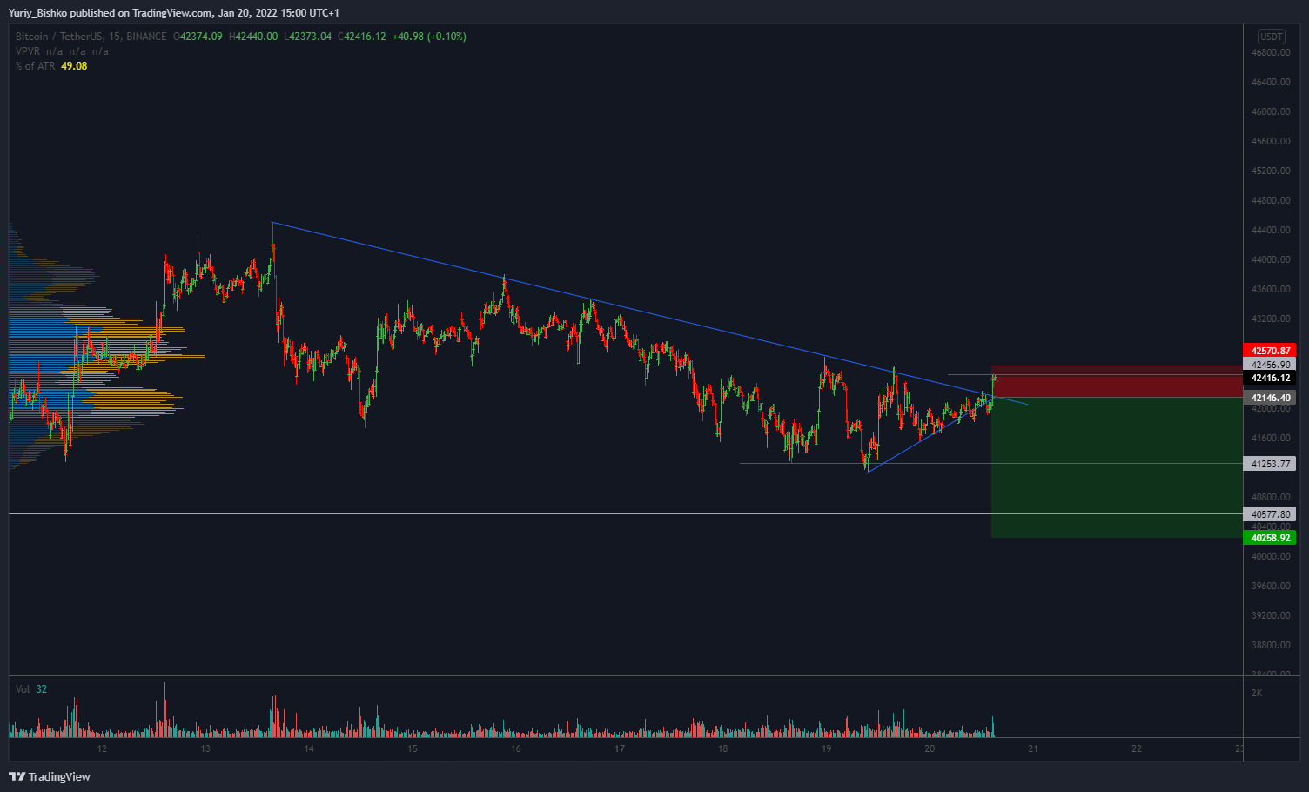This screenshot has width=1309, height=792.
Task: Click date label 18 on time axis
Action: [x=722, y=748]
